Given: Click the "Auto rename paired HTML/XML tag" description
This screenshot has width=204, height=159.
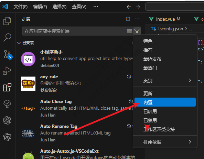Looking at the screenshot, I should (x=75, y=133).
